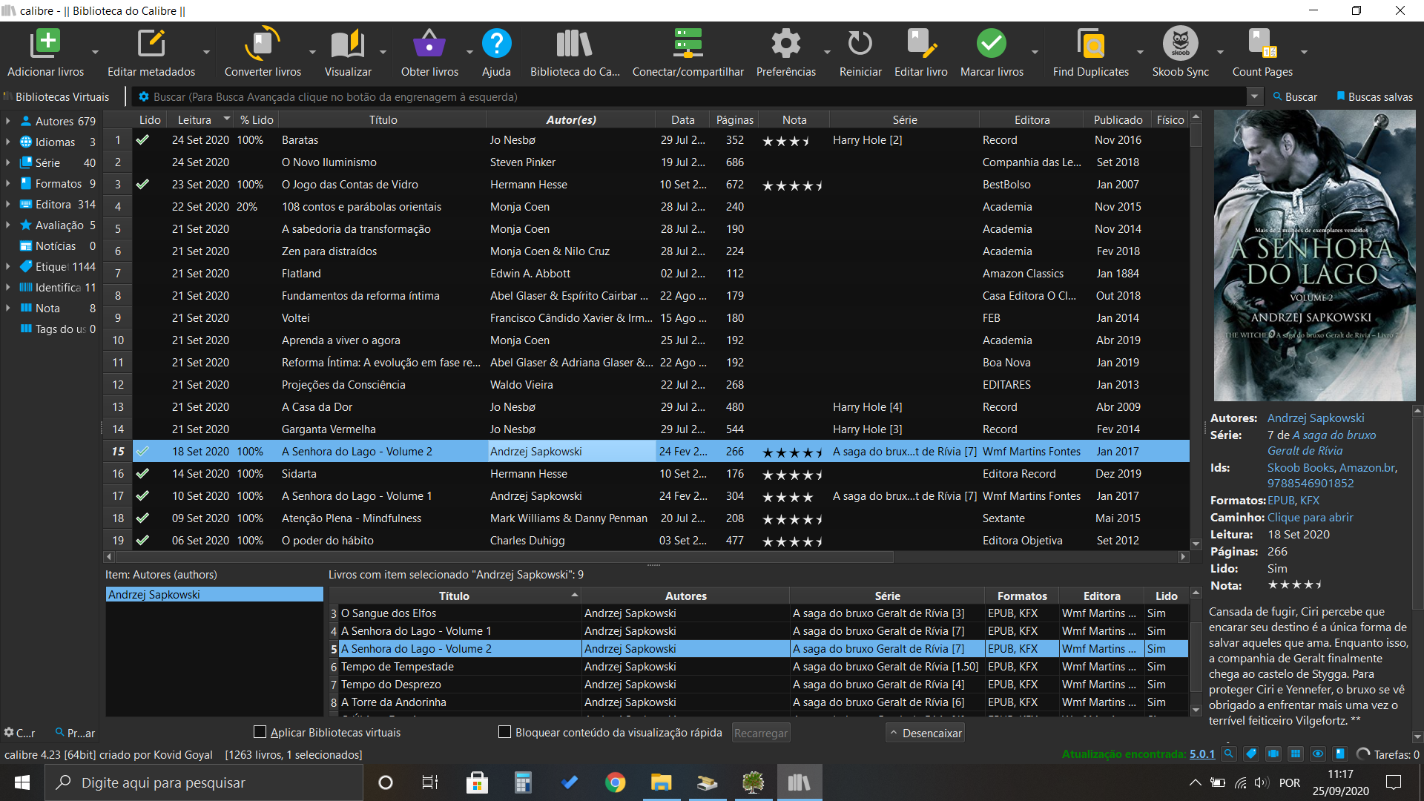Check Bloquear conteúdo da visualização rápida
1424x801 pixels.
point(505,732)
